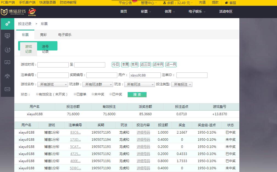277x172 pixels.
Task: Switch to the 竞彩 tab
Action: 43,35
